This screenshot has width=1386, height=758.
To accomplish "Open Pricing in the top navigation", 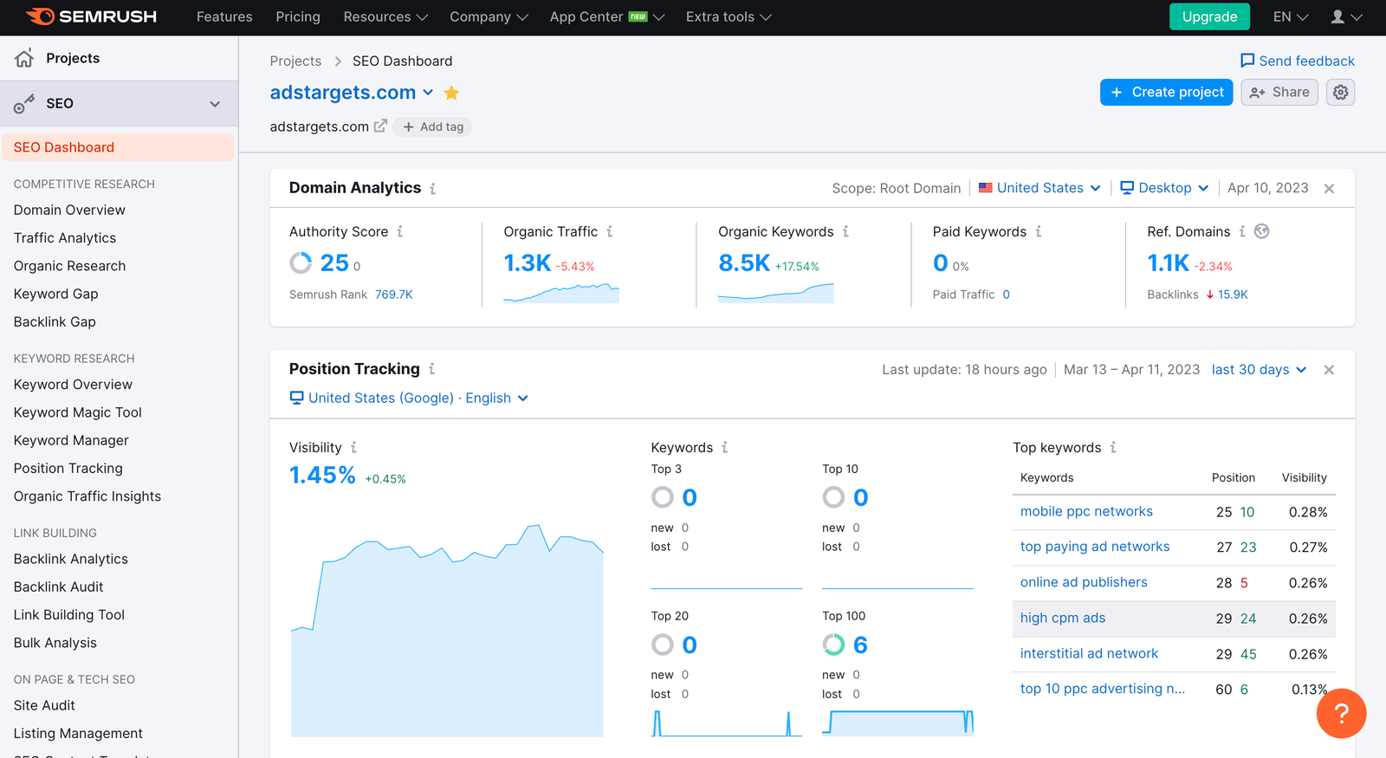I will tap(298, 16).
